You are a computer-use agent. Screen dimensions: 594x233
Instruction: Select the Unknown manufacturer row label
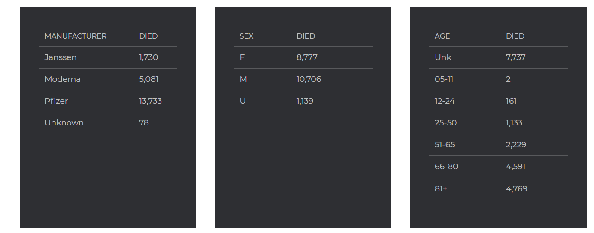[64, 123]
